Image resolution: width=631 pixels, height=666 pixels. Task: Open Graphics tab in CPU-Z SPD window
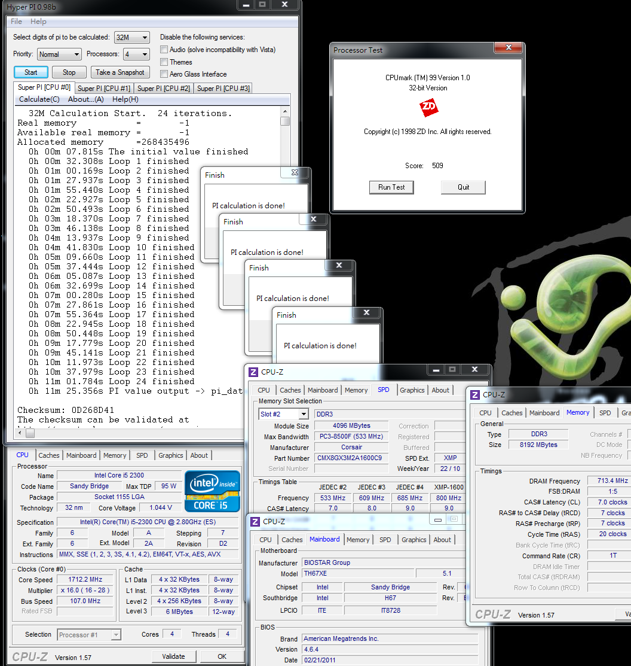pos(412,390)
